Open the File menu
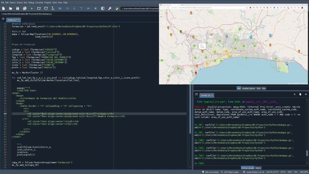 point(2,2)
